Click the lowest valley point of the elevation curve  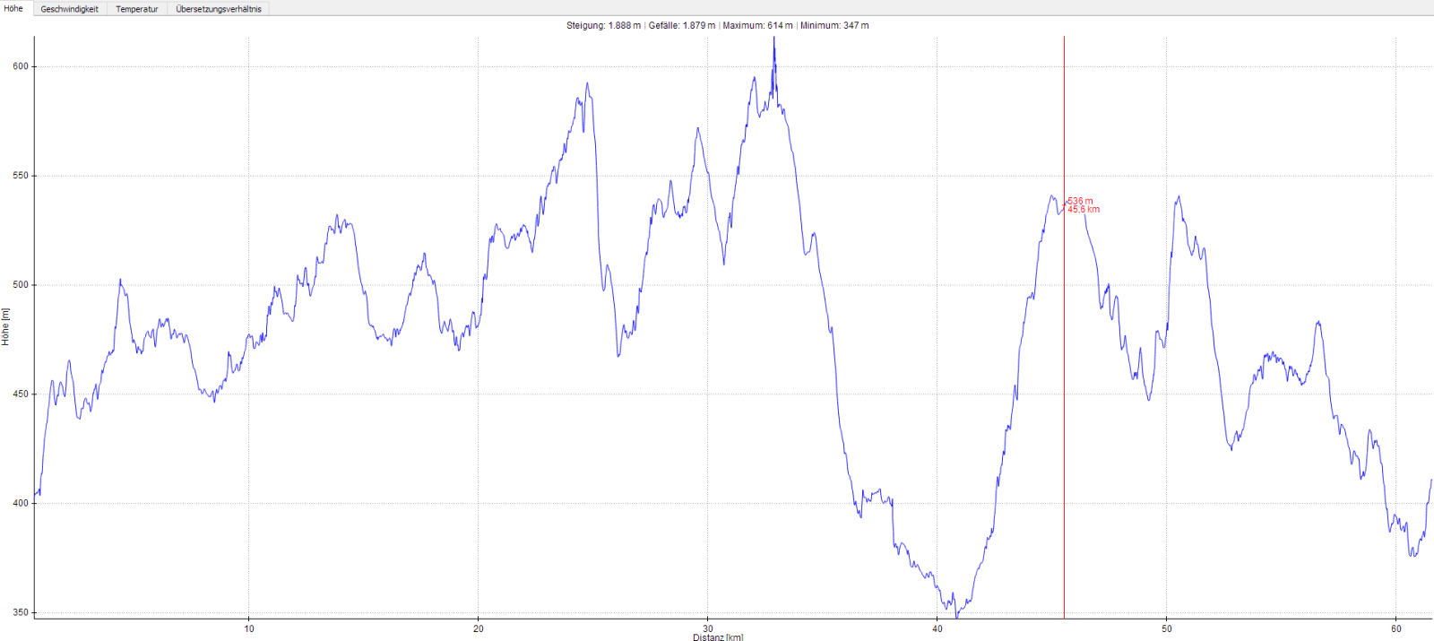tap(957, 617)
